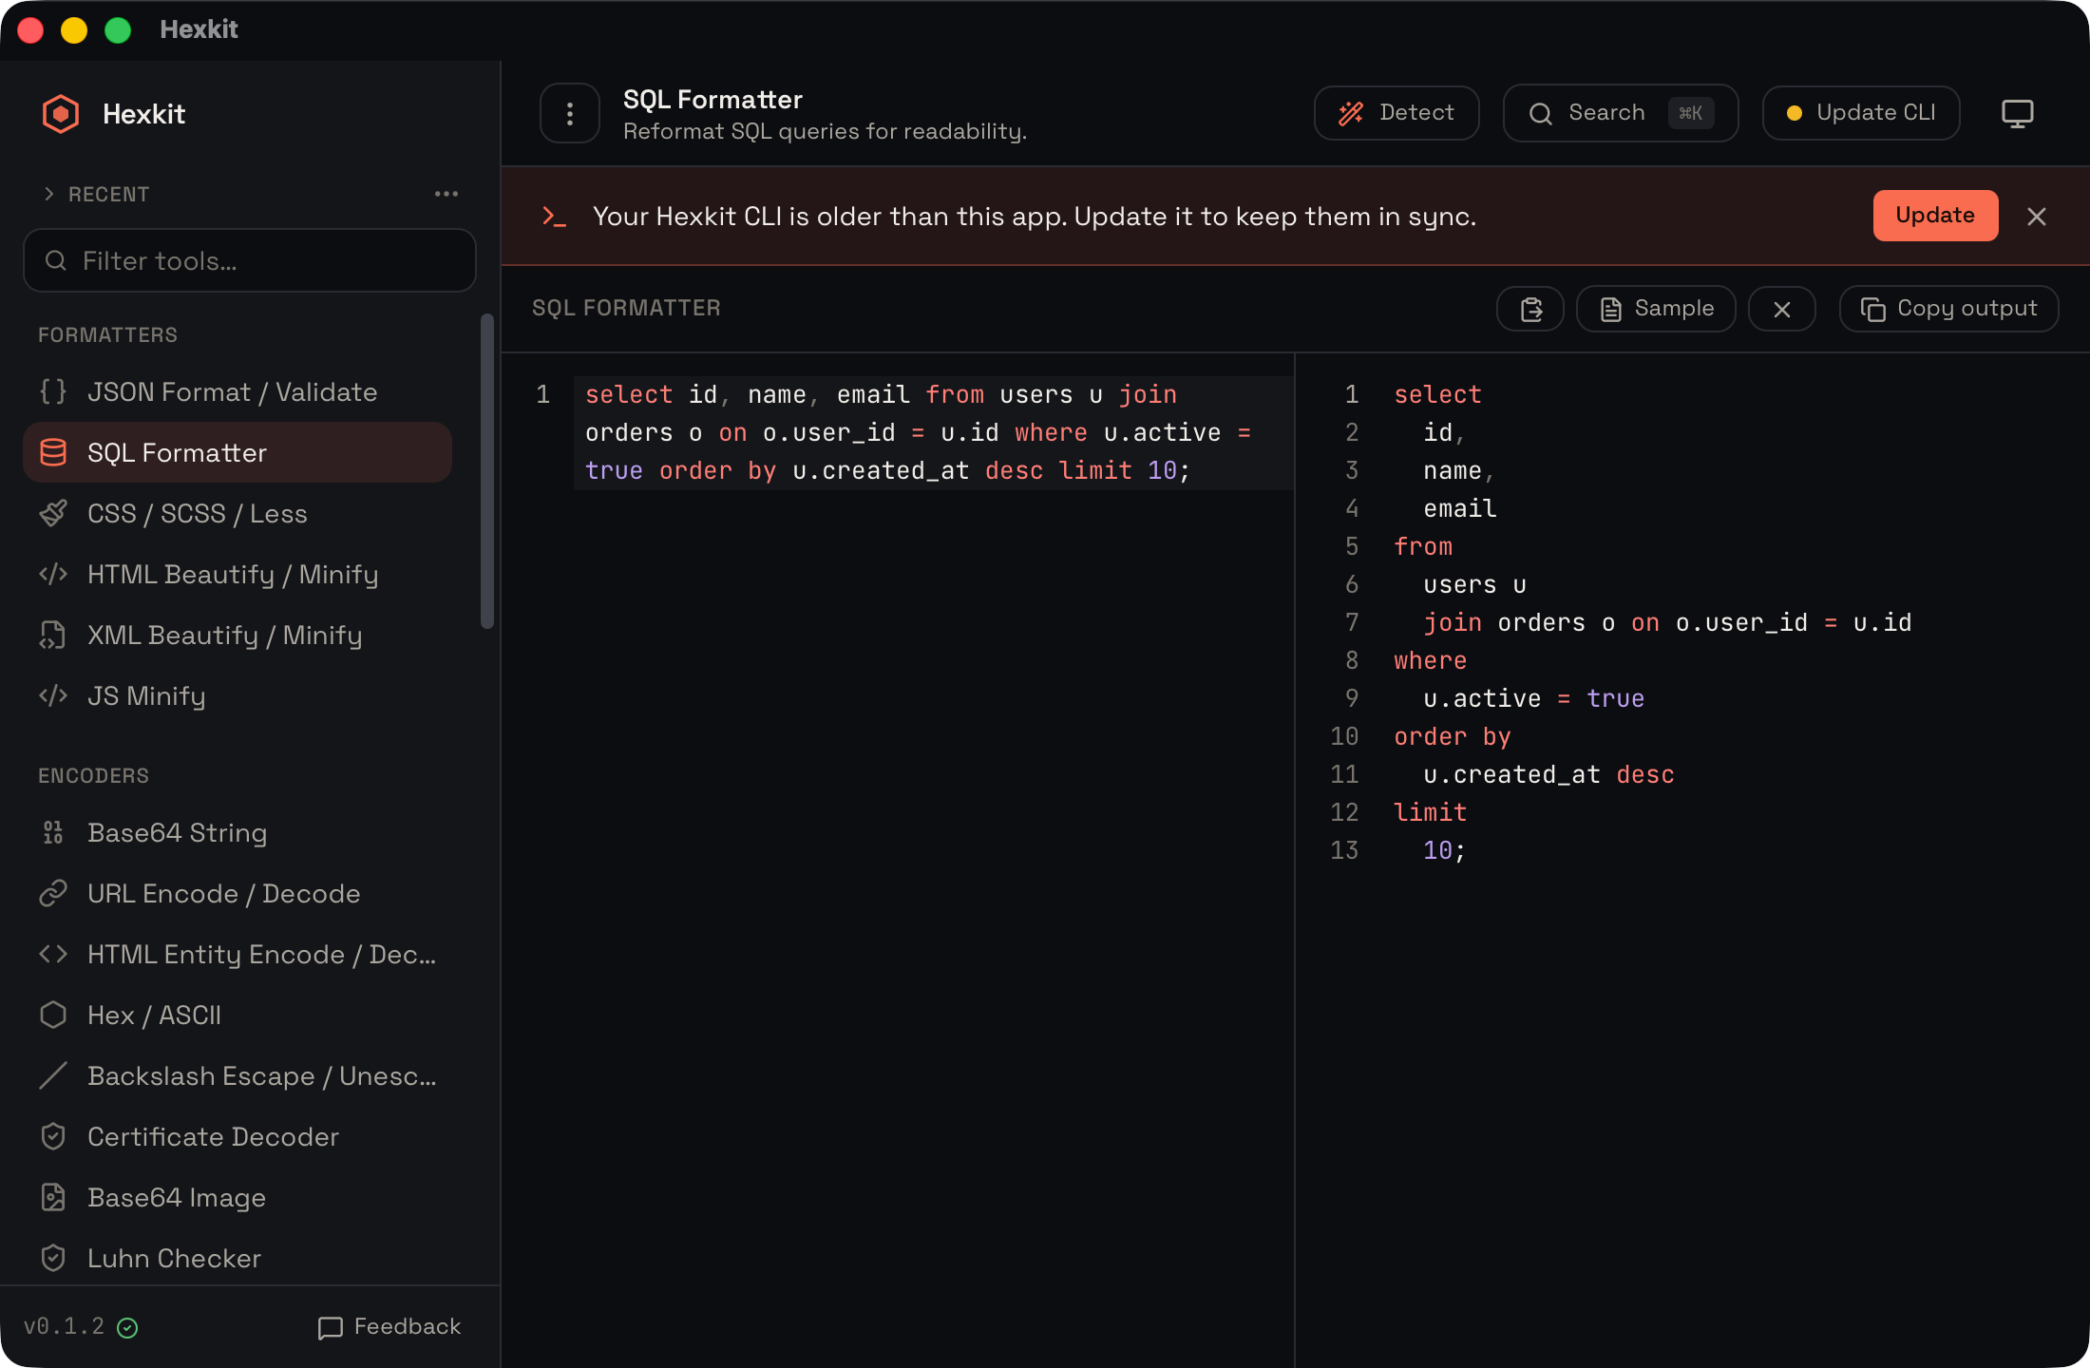This screenshot has width=2090, height=1368.
Task: Open the three-dot tool options menu
Action: pyautogui.click(x=570, y=113)
